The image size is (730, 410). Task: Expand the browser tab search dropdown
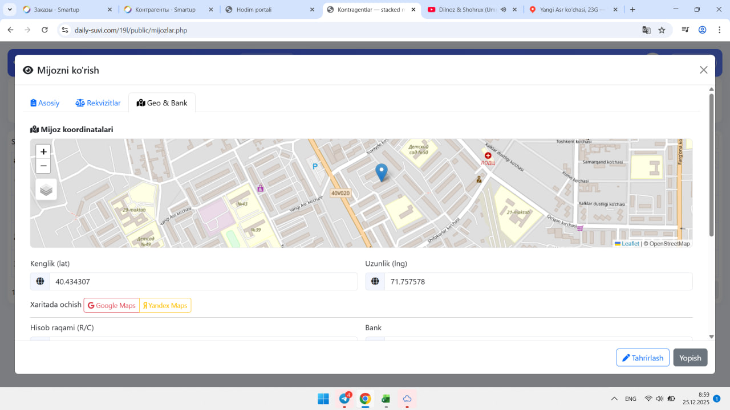click(10, 10)
